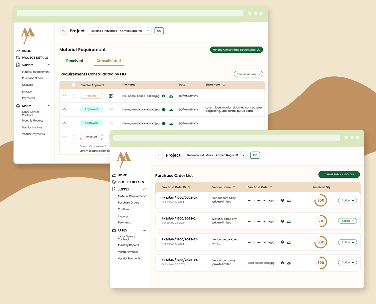Select the Consolidated tab
The height and width of the screenshot is (304, 376).
[109, 61]
